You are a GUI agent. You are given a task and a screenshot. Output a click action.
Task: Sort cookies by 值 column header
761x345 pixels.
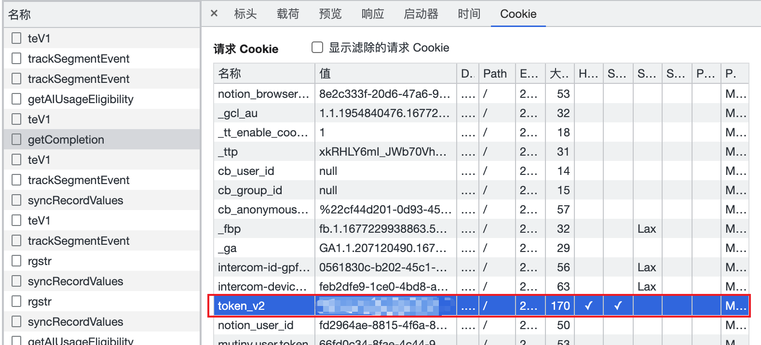[x=386, y=73]
